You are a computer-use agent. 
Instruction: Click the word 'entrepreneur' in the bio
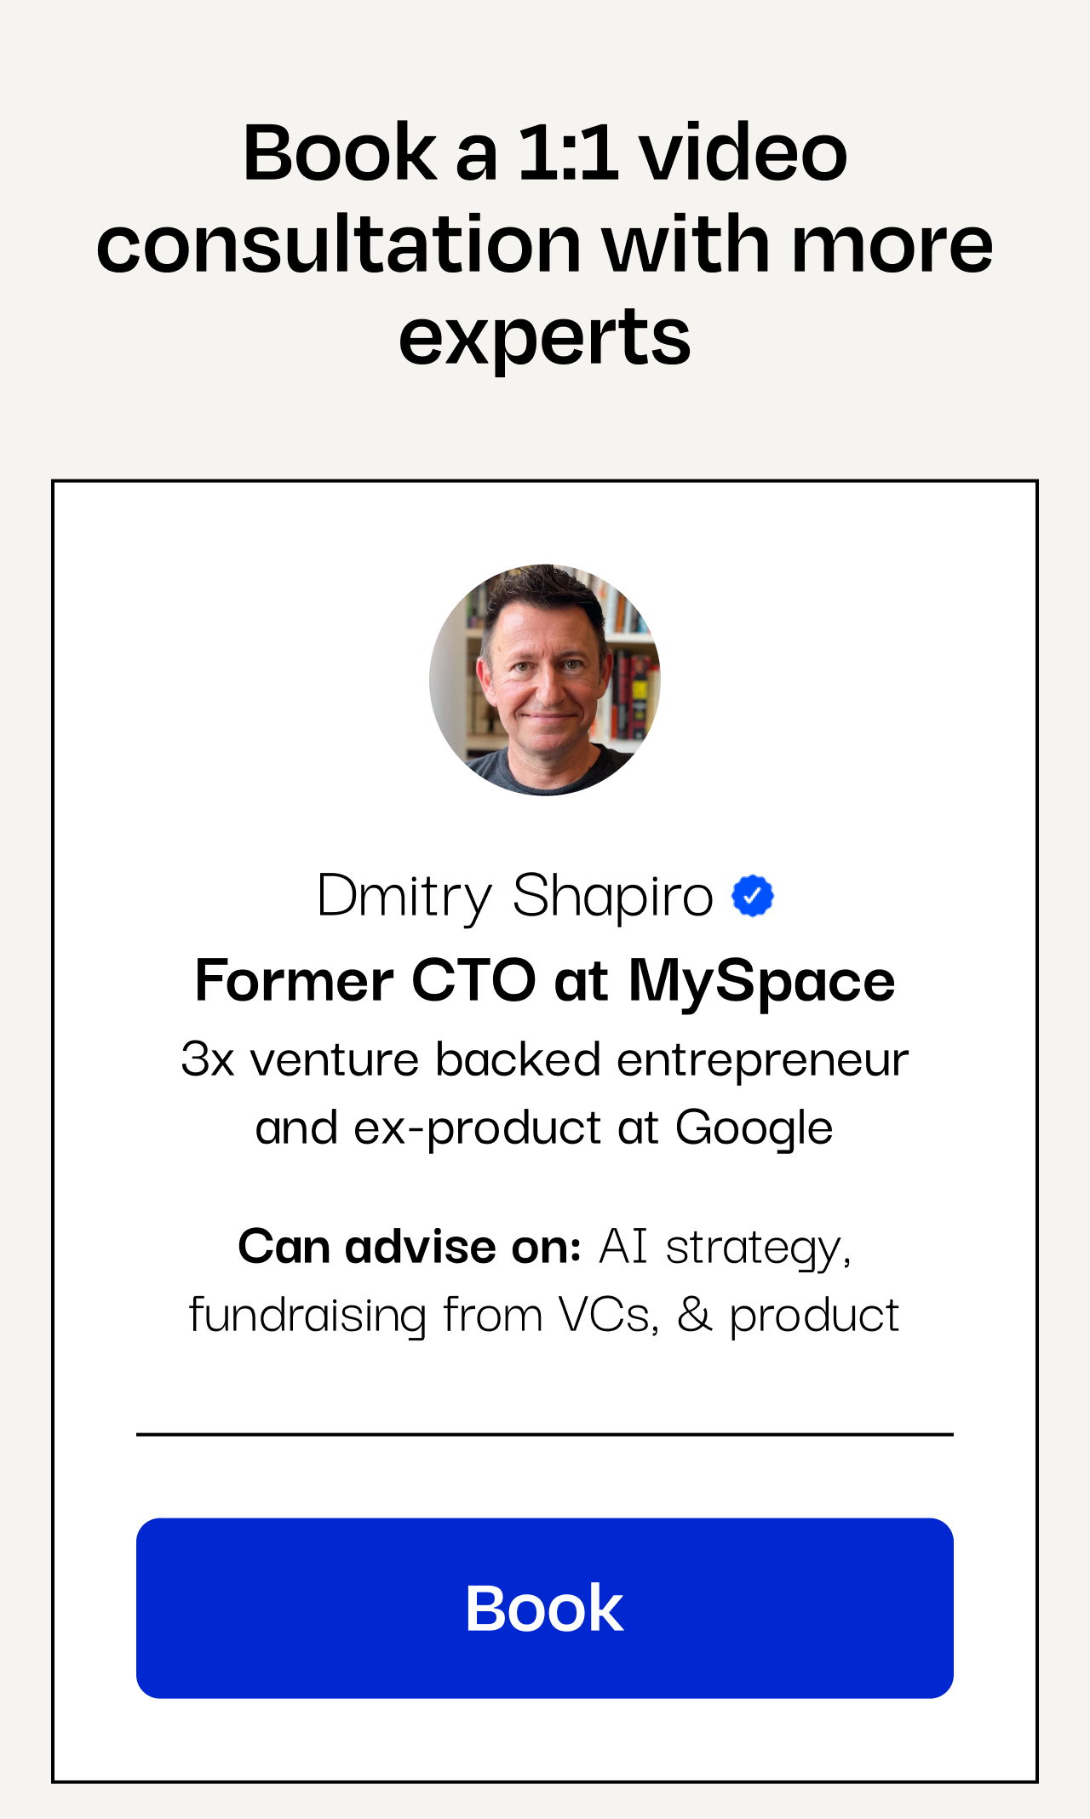(763, 1062)
